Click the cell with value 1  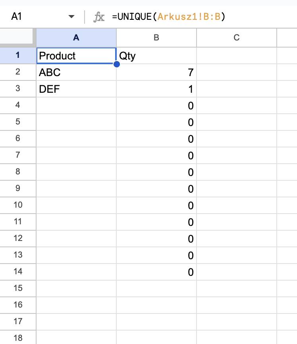(156, 89)
